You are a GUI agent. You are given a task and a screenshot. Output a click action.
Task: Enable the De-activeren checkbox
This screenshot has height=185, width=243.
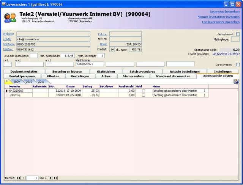[x=238, y=64]
